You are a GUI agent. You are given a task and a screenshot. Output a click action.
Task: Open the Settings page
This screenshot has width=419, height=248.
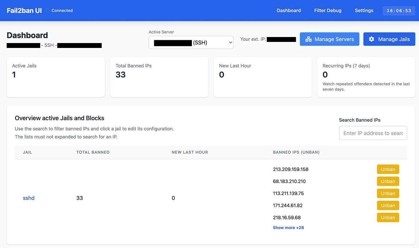click(x=364, y=10)
